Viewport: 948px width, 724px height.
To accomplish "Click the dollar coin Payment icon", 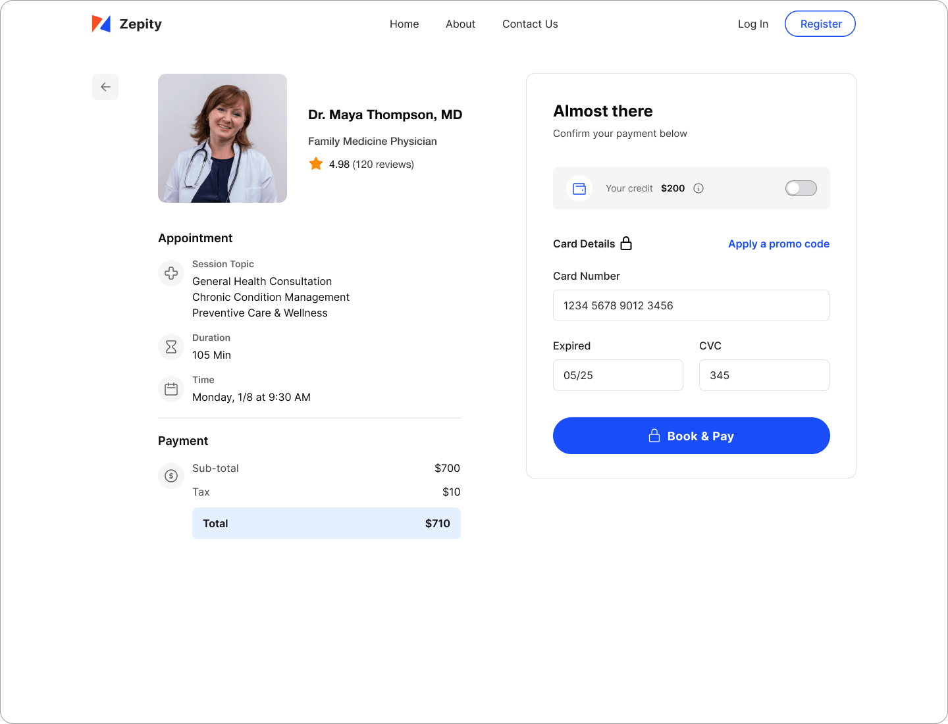I will 171,476.
